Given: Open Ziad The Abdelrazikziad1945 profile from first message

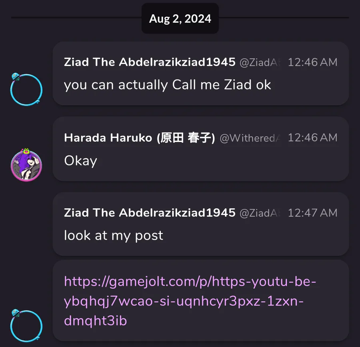Looking at the screenshot, I should 150,62.
